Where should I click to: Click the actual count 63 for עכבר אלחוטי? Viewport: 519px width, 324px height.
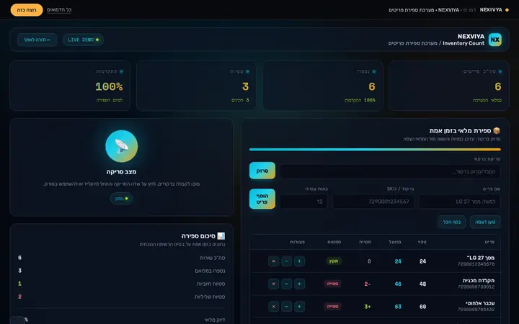click(398, 307)
